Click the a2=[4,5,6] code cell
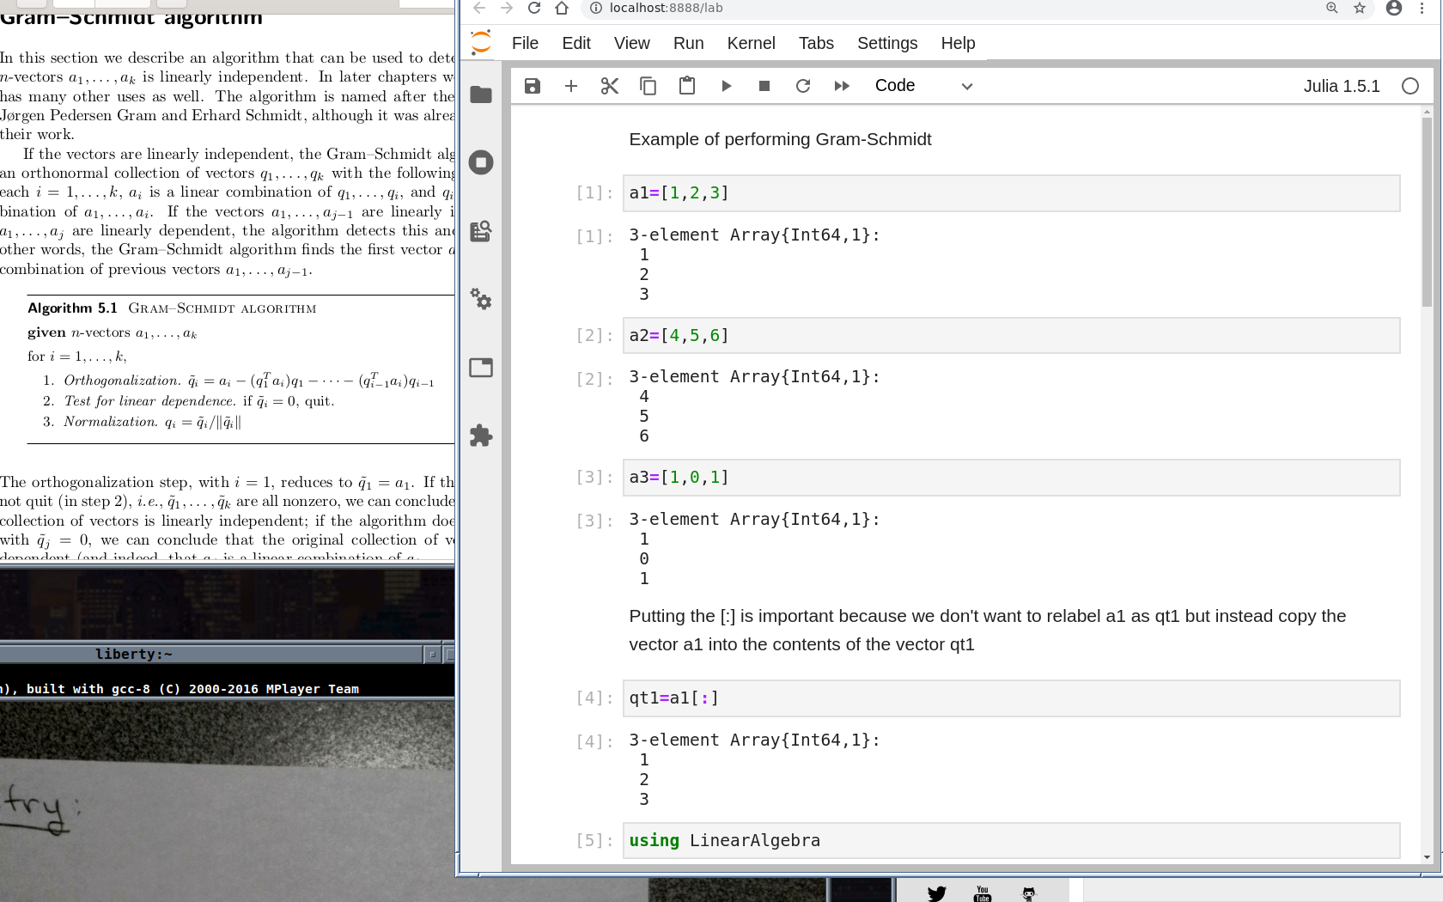The height and width of the screenshot is (902, 1443). click(x=1011, y=336)
